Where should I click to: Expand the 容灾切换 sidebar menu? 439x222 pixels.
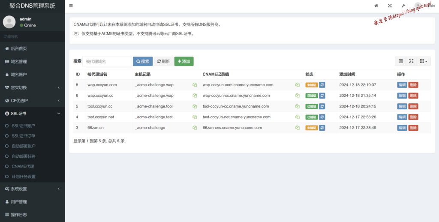pos(32,87)
